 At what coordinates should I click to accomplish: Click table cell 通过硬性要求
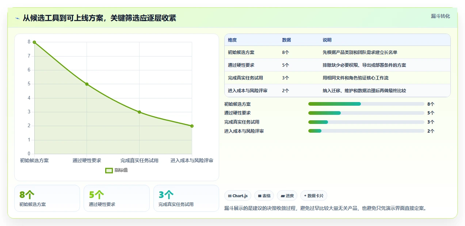(241, 65)
